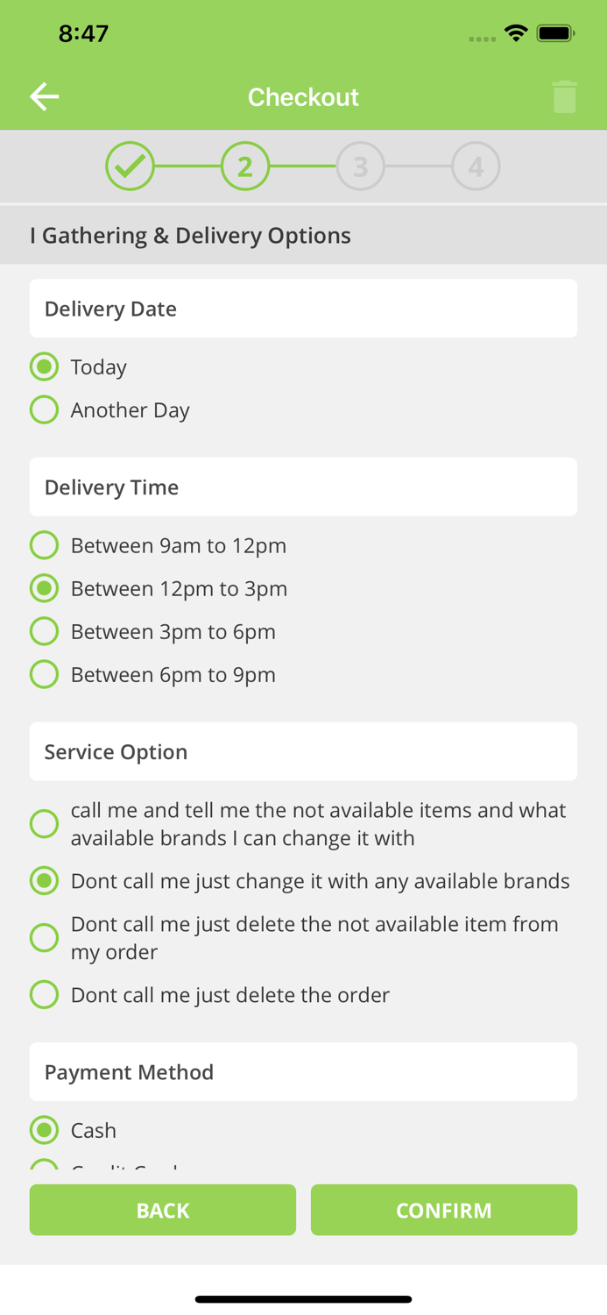This screenshot has width=607, height=1315.
Task: Open the Delivery Time section header
Action: 304,487
